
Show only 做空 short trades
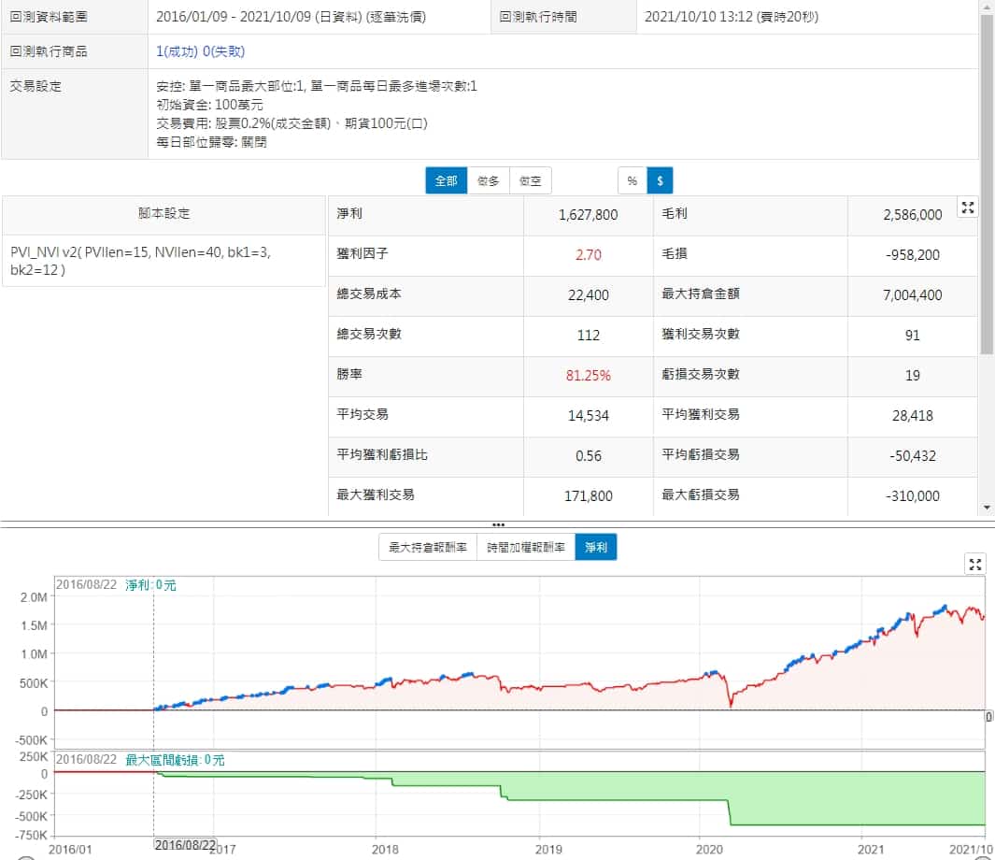pos(531,180)
